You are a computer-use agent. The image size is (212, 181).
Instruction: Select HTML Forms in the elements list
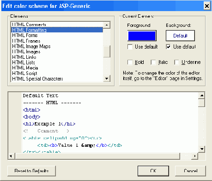pyautogui.click(x=57, y=35)
